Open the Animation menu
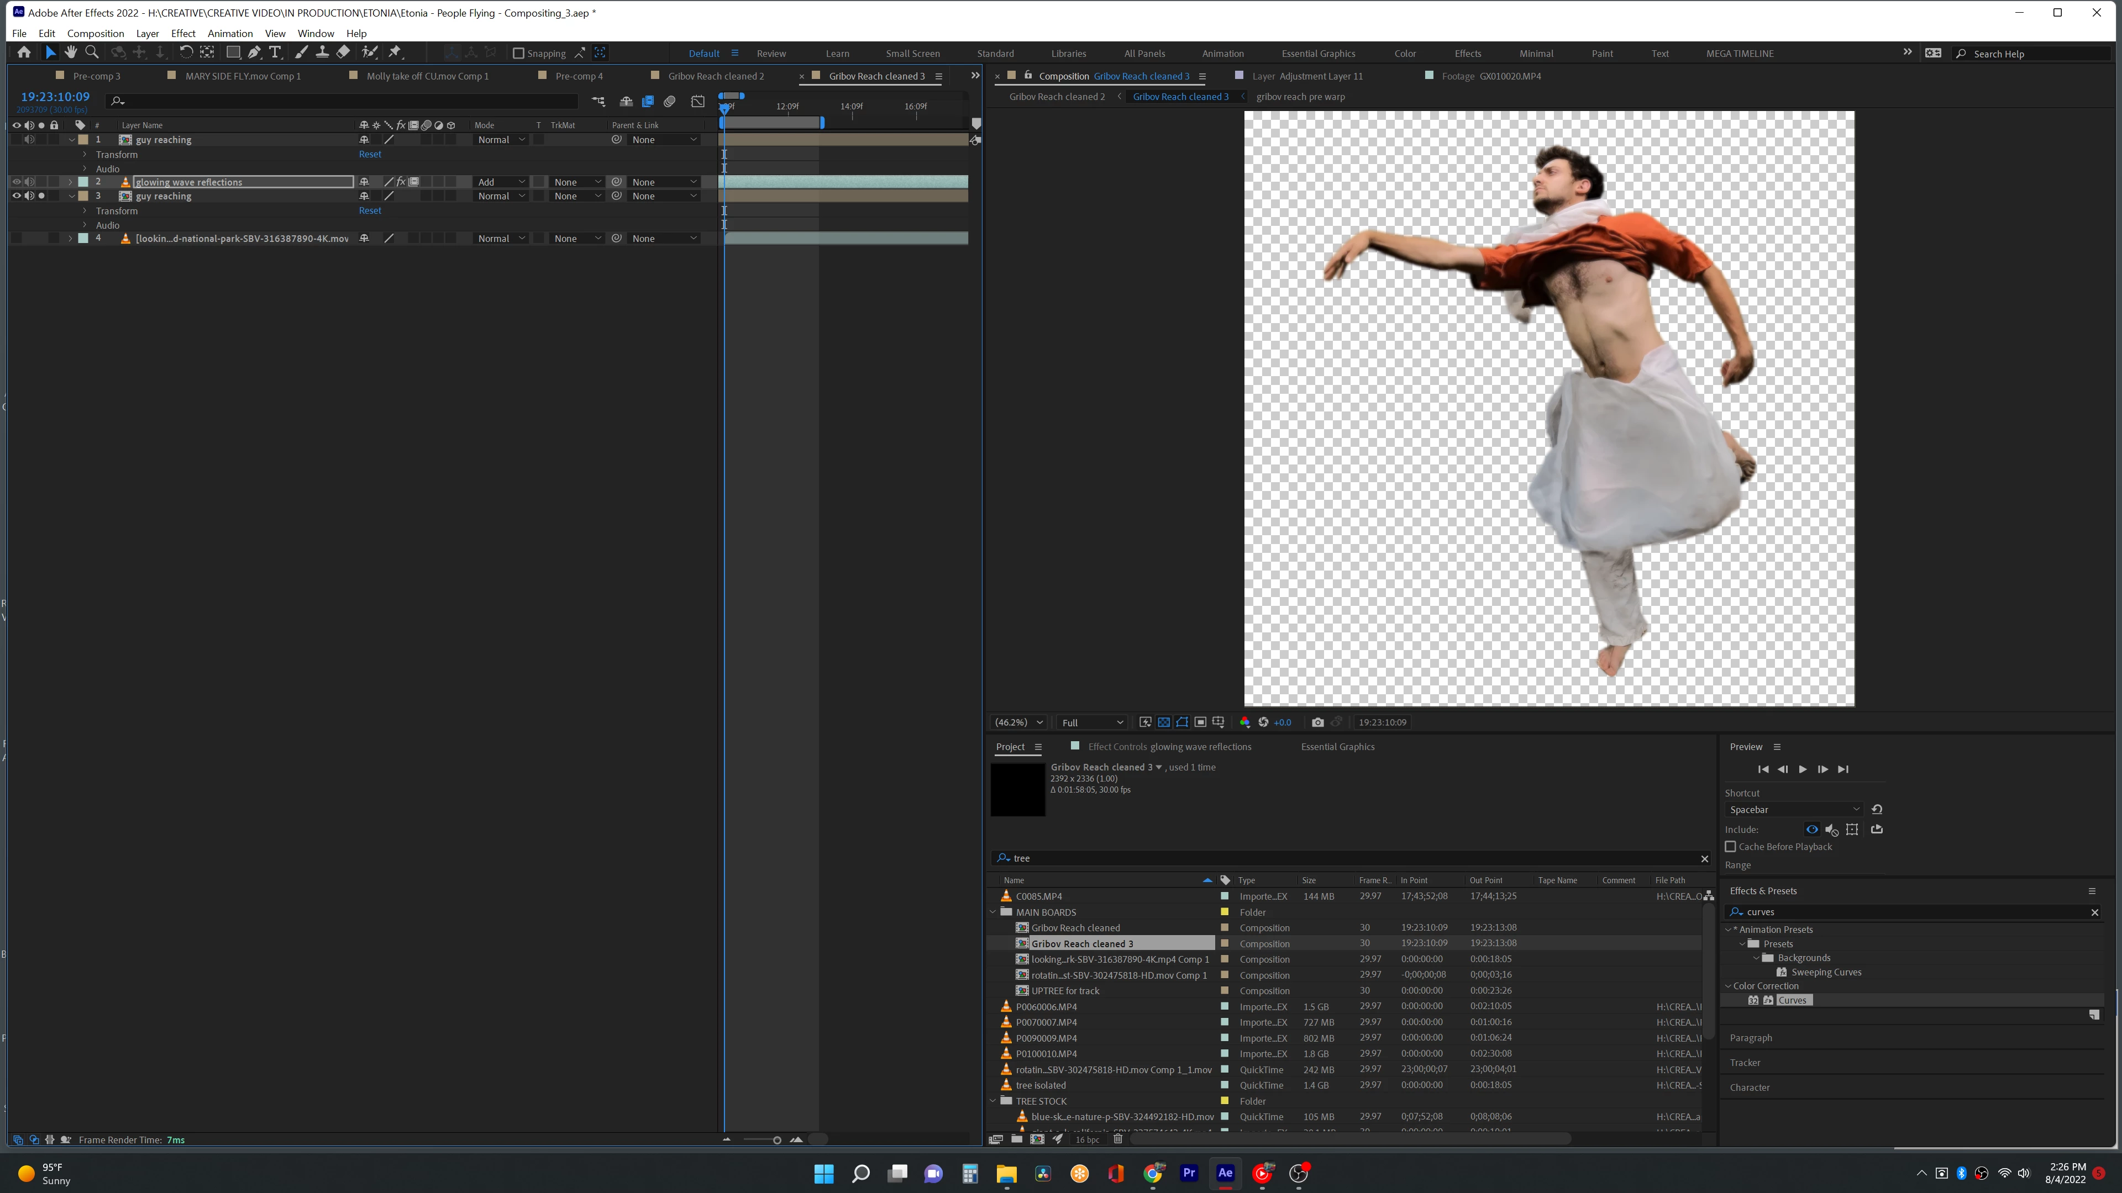Image resolution: width=2122 pixels, height=1193 pixels. (230, 33)
